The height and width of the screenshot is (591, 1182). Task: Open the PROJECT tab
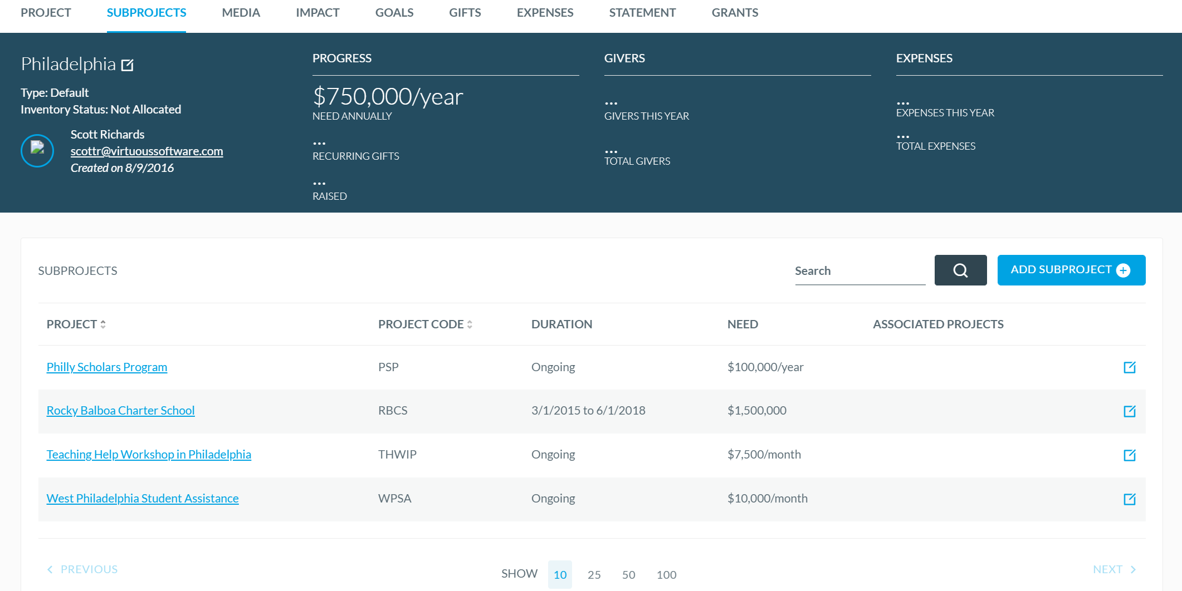coord(46,13)
